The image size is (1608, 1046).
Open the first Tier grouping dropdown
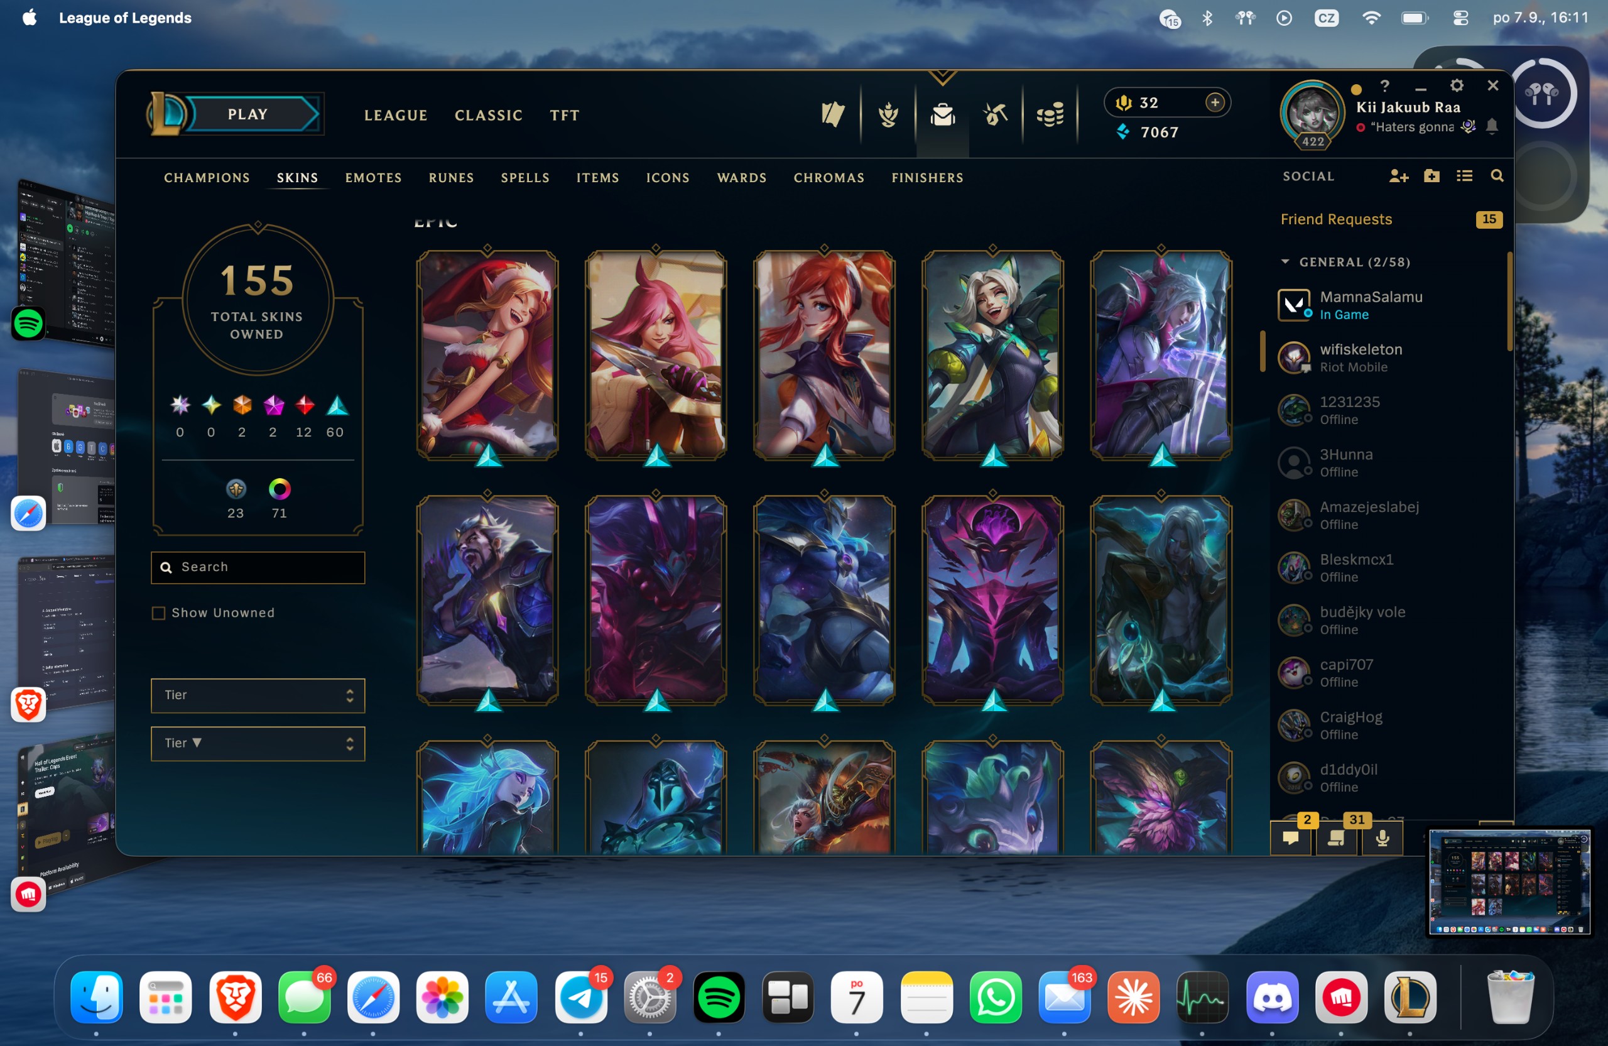[x=258, y=695]
